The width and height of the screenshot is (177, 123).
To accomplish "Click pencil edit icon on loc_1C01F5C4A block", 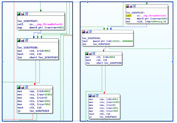I will (x=87, y=32).
